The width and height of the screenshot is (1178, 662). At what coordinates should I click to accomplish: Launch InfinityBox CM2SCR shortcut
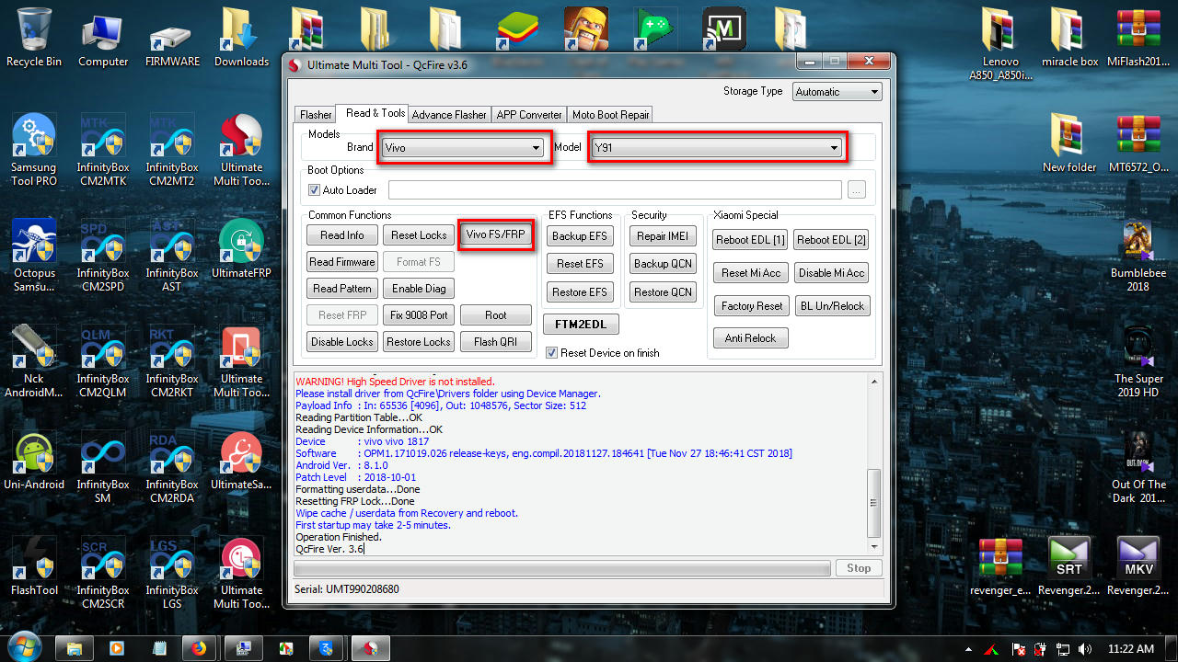pos(103,573)
